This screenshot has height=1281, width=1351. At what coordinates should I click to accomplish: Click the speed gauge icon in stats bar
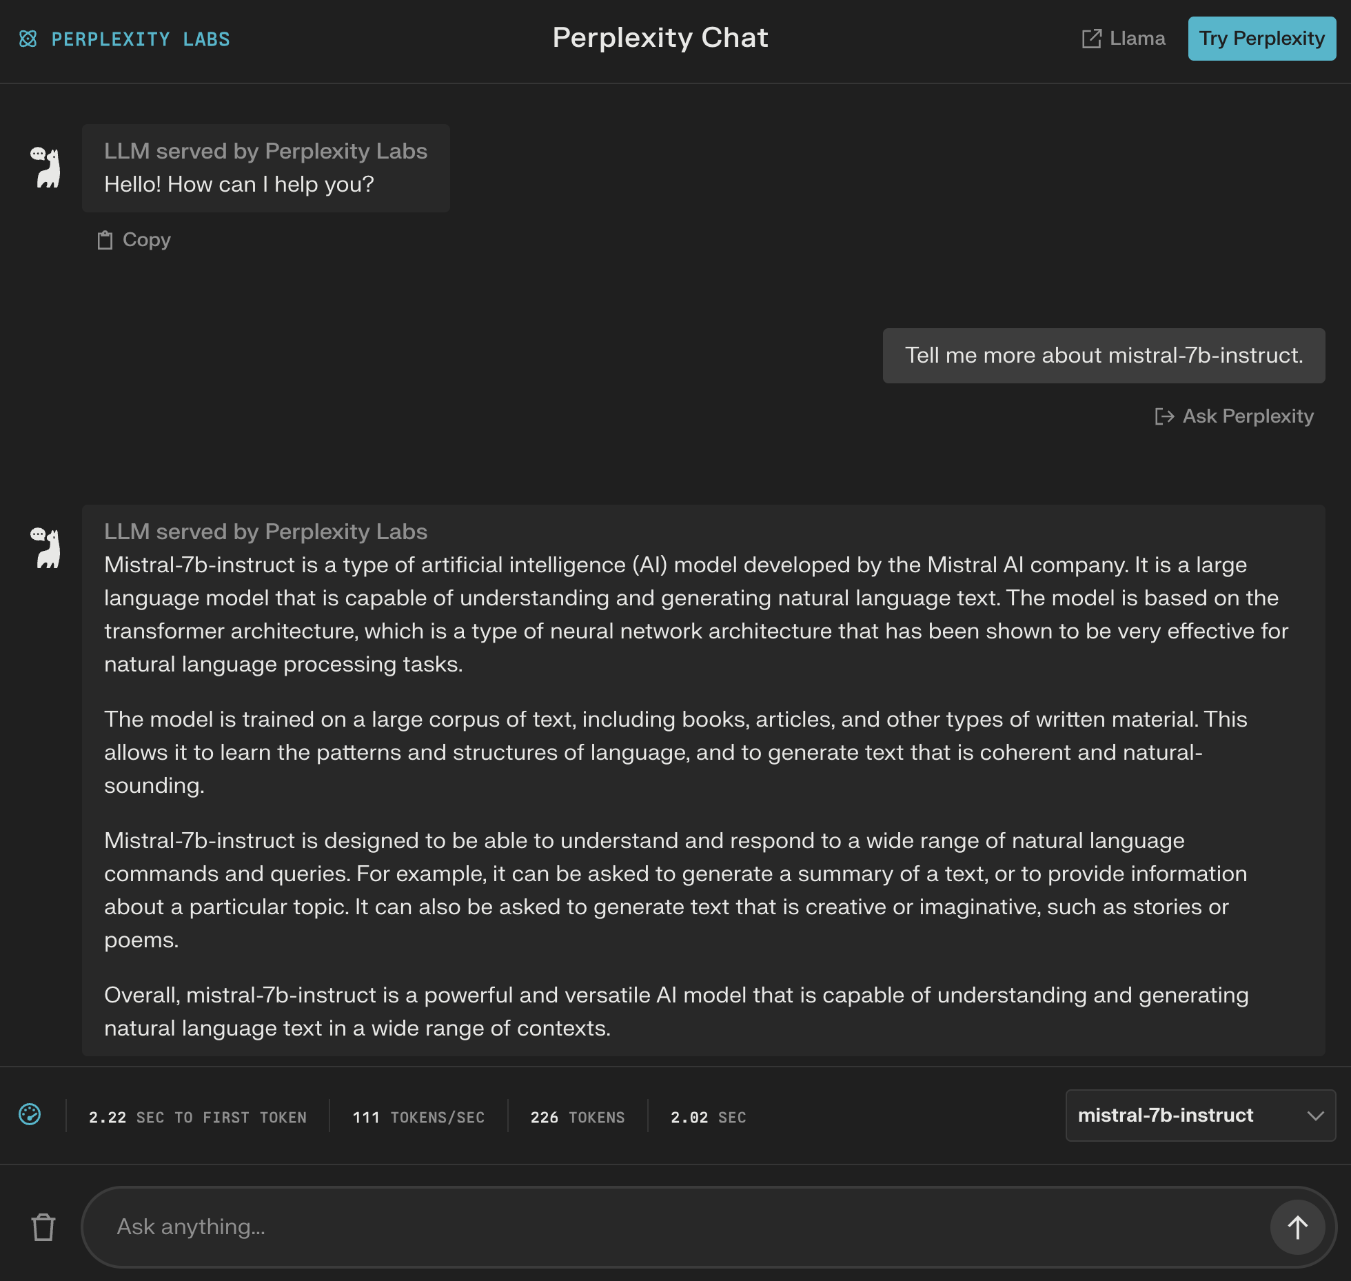30,1114
